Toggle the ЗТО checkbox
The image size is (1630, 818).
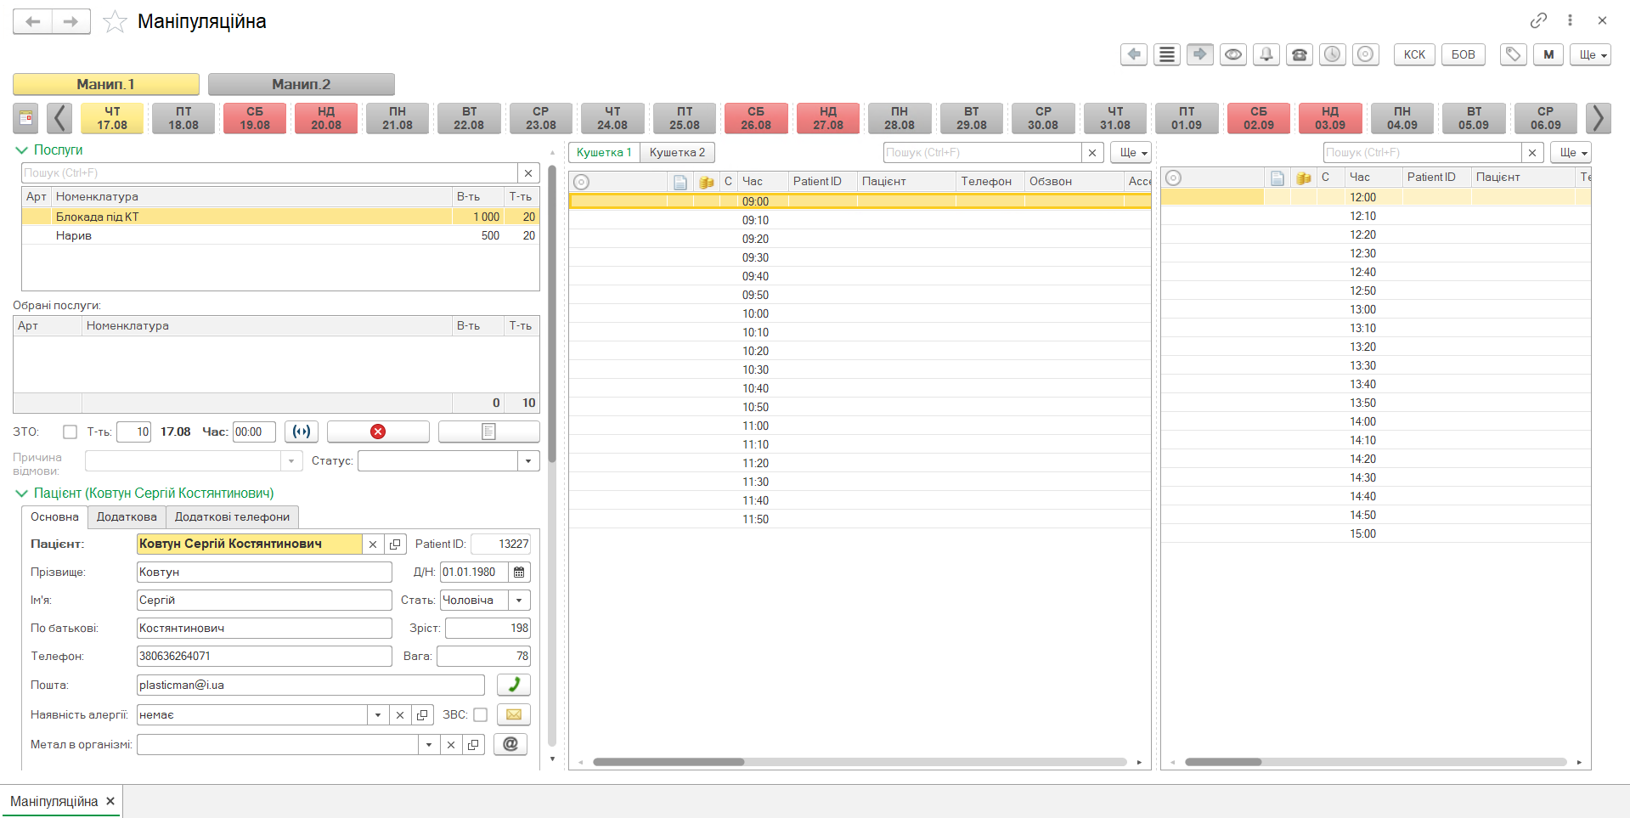[71, 432]
